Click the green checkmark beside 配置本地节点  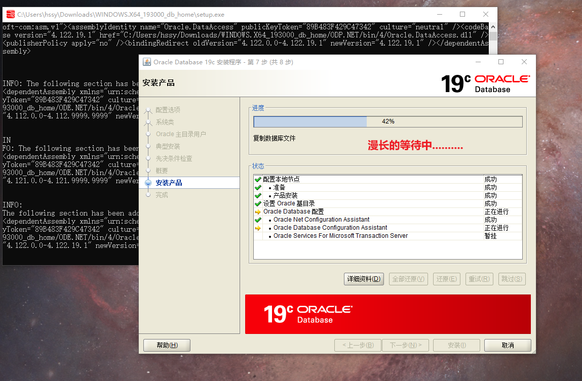pos(258,180)
